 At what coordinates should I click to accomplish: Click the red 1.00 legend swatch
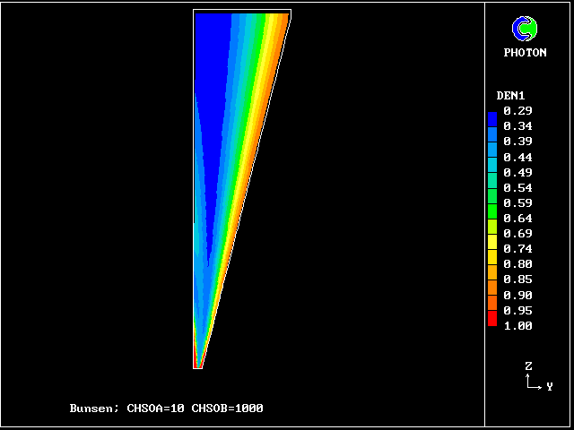coord(491,320)
